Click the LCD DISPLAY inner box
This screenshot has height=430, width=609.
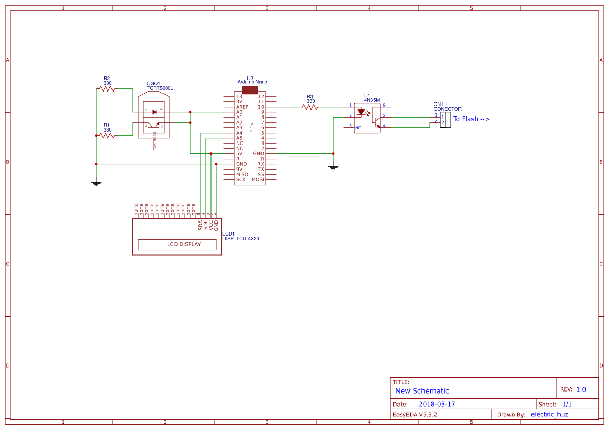[x=177, y=244]
